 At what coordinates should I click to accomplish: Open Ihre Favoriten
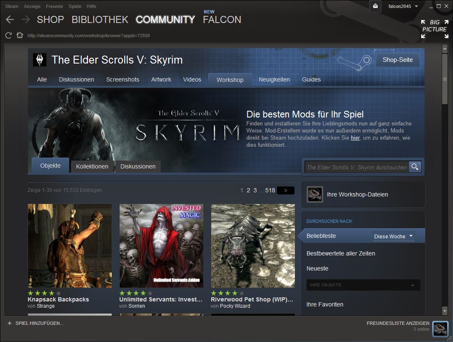click(x=325, y=304)
